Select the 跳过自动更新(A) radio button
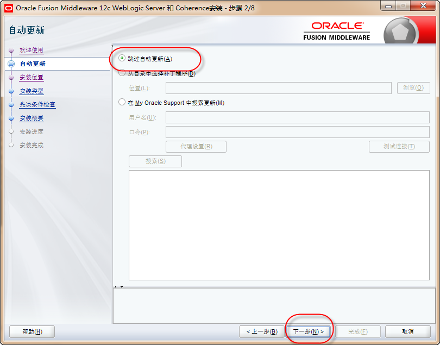The image size is (440, 345). point(122,58)
